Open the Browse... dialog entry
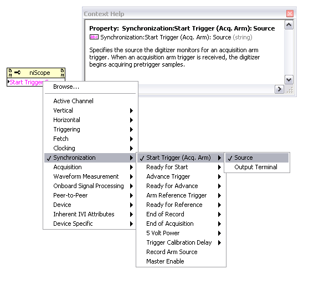The image size is (314, 289). pos(90,87)
